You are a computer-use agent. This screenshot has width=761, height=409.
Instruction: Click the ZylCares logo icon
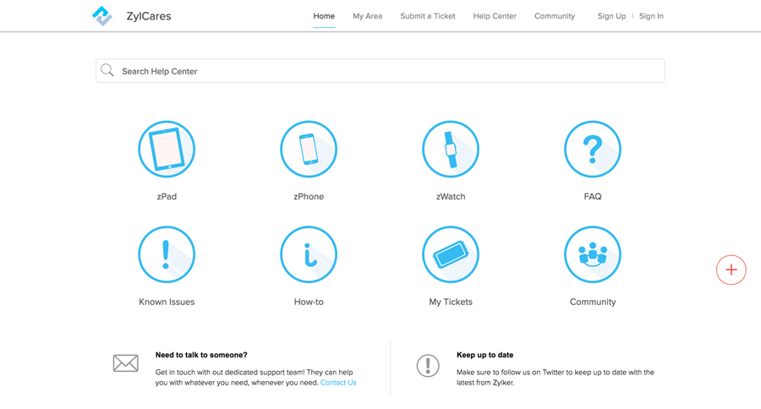102,16
